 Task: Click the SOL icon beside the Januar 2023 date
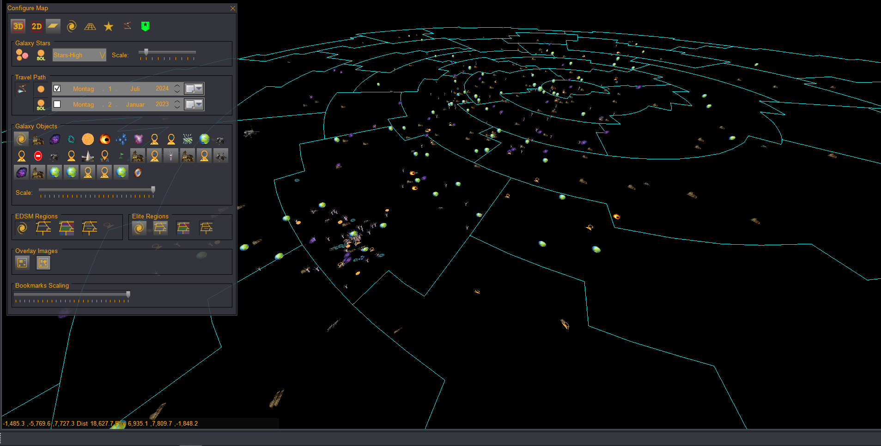coord(41,105)
